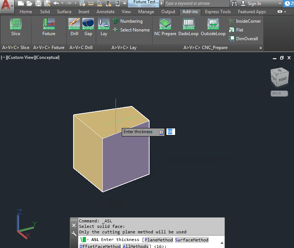Click the Open folder icon

coord(30,3)
